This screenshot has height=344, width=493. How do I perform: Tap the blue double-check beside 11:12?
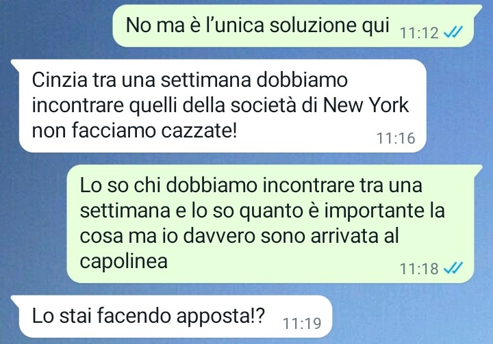coord(453,31)
